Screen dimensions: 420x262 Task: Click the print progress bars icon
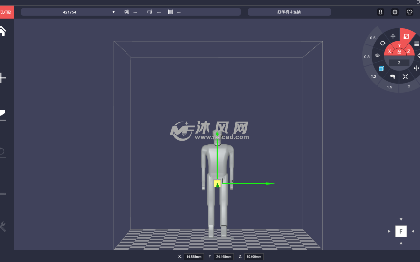[x=170, y=12]
